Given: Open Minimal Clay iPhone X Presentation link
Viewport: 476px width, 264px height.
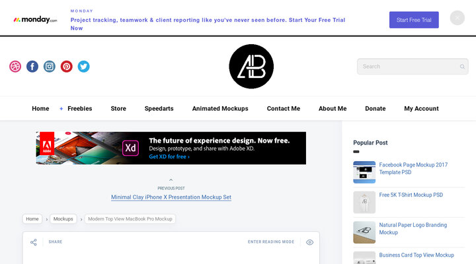Looking at the screenshot, I should point(171,197).
